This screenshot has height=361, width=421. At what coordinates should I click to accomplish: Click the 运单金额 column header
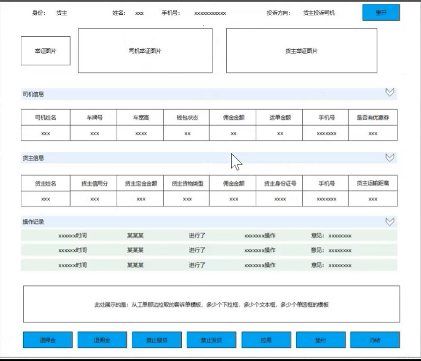[279, 117]
